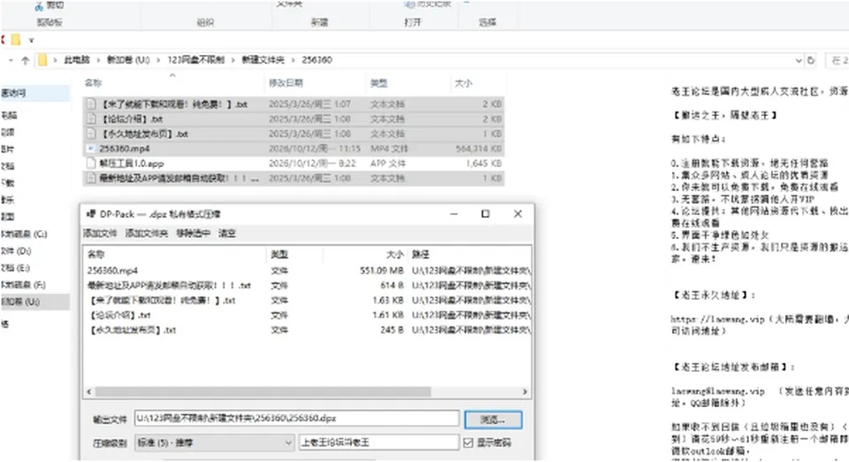Image resolution: width=849 pixels, height=462 pixels.
Task: Click the scissors Cut icon in the ribbon
Action: (x=39, y=5)
